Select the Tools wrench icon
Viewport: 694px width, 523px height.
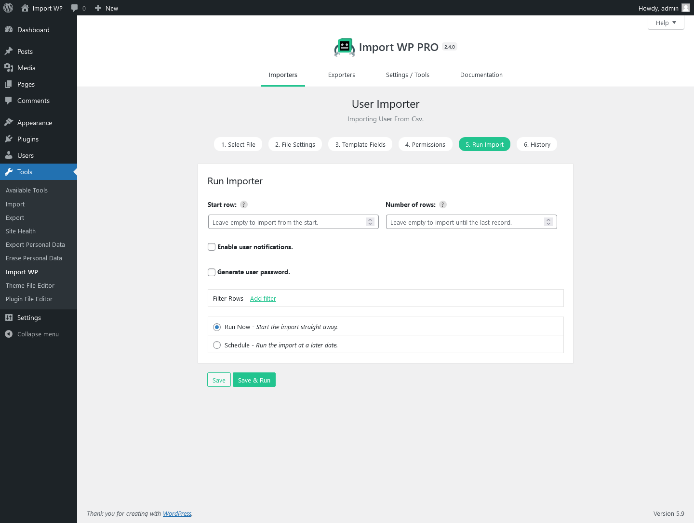point(9,172)
